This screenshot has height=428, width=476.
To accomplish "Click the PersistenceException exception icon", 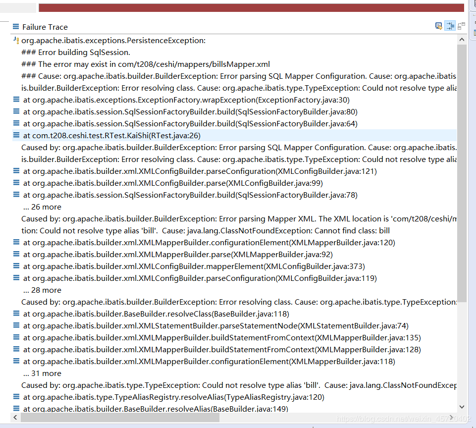I will pyautogui.click(x=16, y=40).
